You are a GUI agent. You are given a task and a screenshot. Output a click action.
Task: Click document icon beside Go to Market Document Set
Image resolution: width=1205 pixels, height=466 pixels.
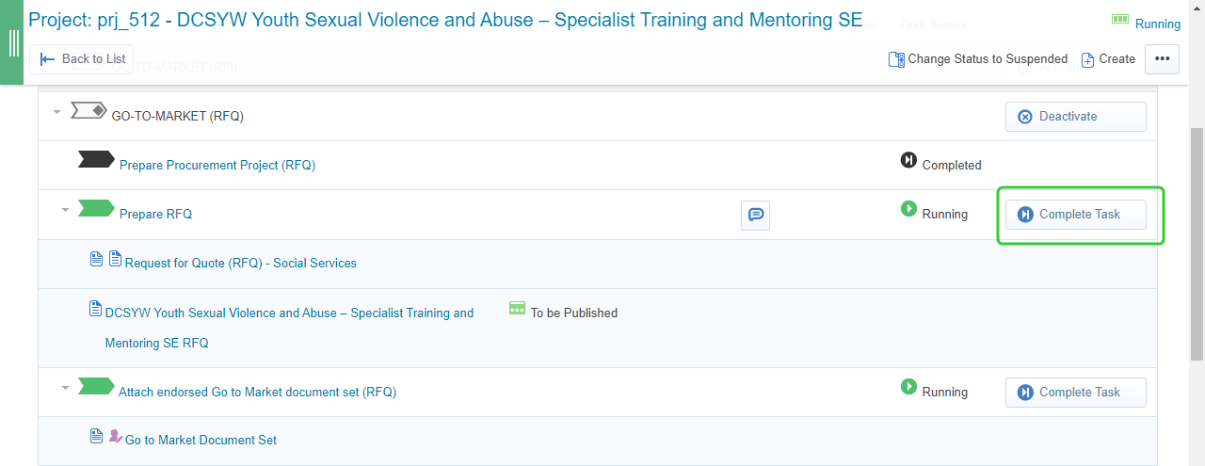click(x=96, y=436)
